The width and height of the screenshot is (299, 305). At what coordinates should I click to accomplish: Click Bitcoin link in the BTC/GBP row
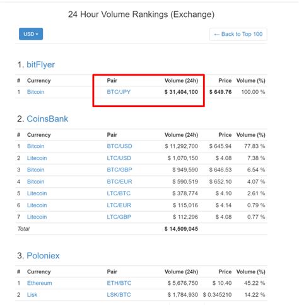click(35, 170)
